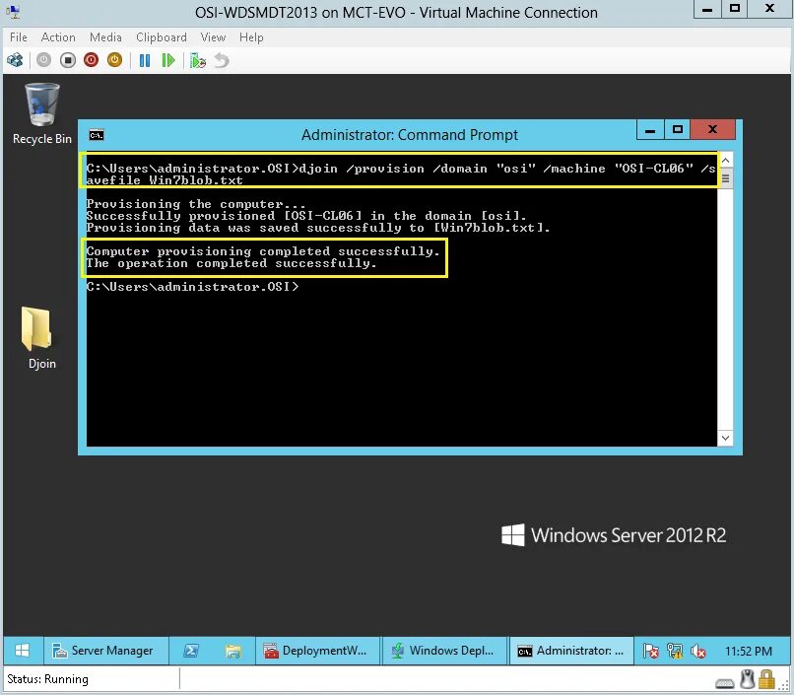Close the Administrator Command Prompt window

tap(712, 130)
